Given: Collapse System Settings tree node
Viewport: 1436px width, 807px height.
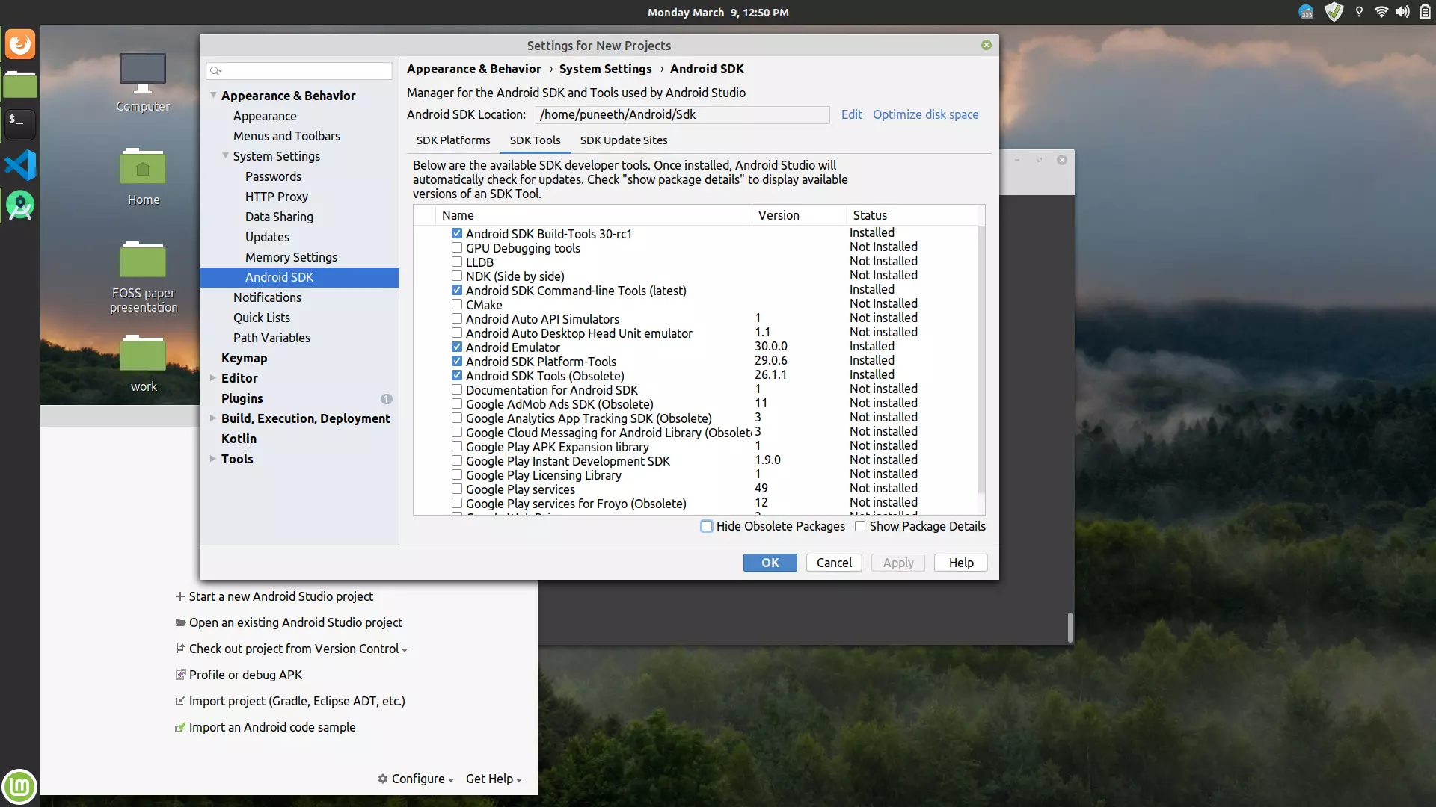Looking at the screenshot, I should click(x=226, y=156).
